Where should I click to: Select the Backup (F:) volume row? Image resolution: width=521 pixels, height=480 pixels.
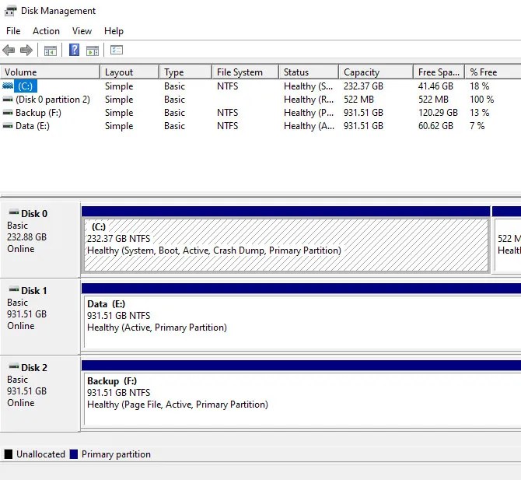coord(260,113)
